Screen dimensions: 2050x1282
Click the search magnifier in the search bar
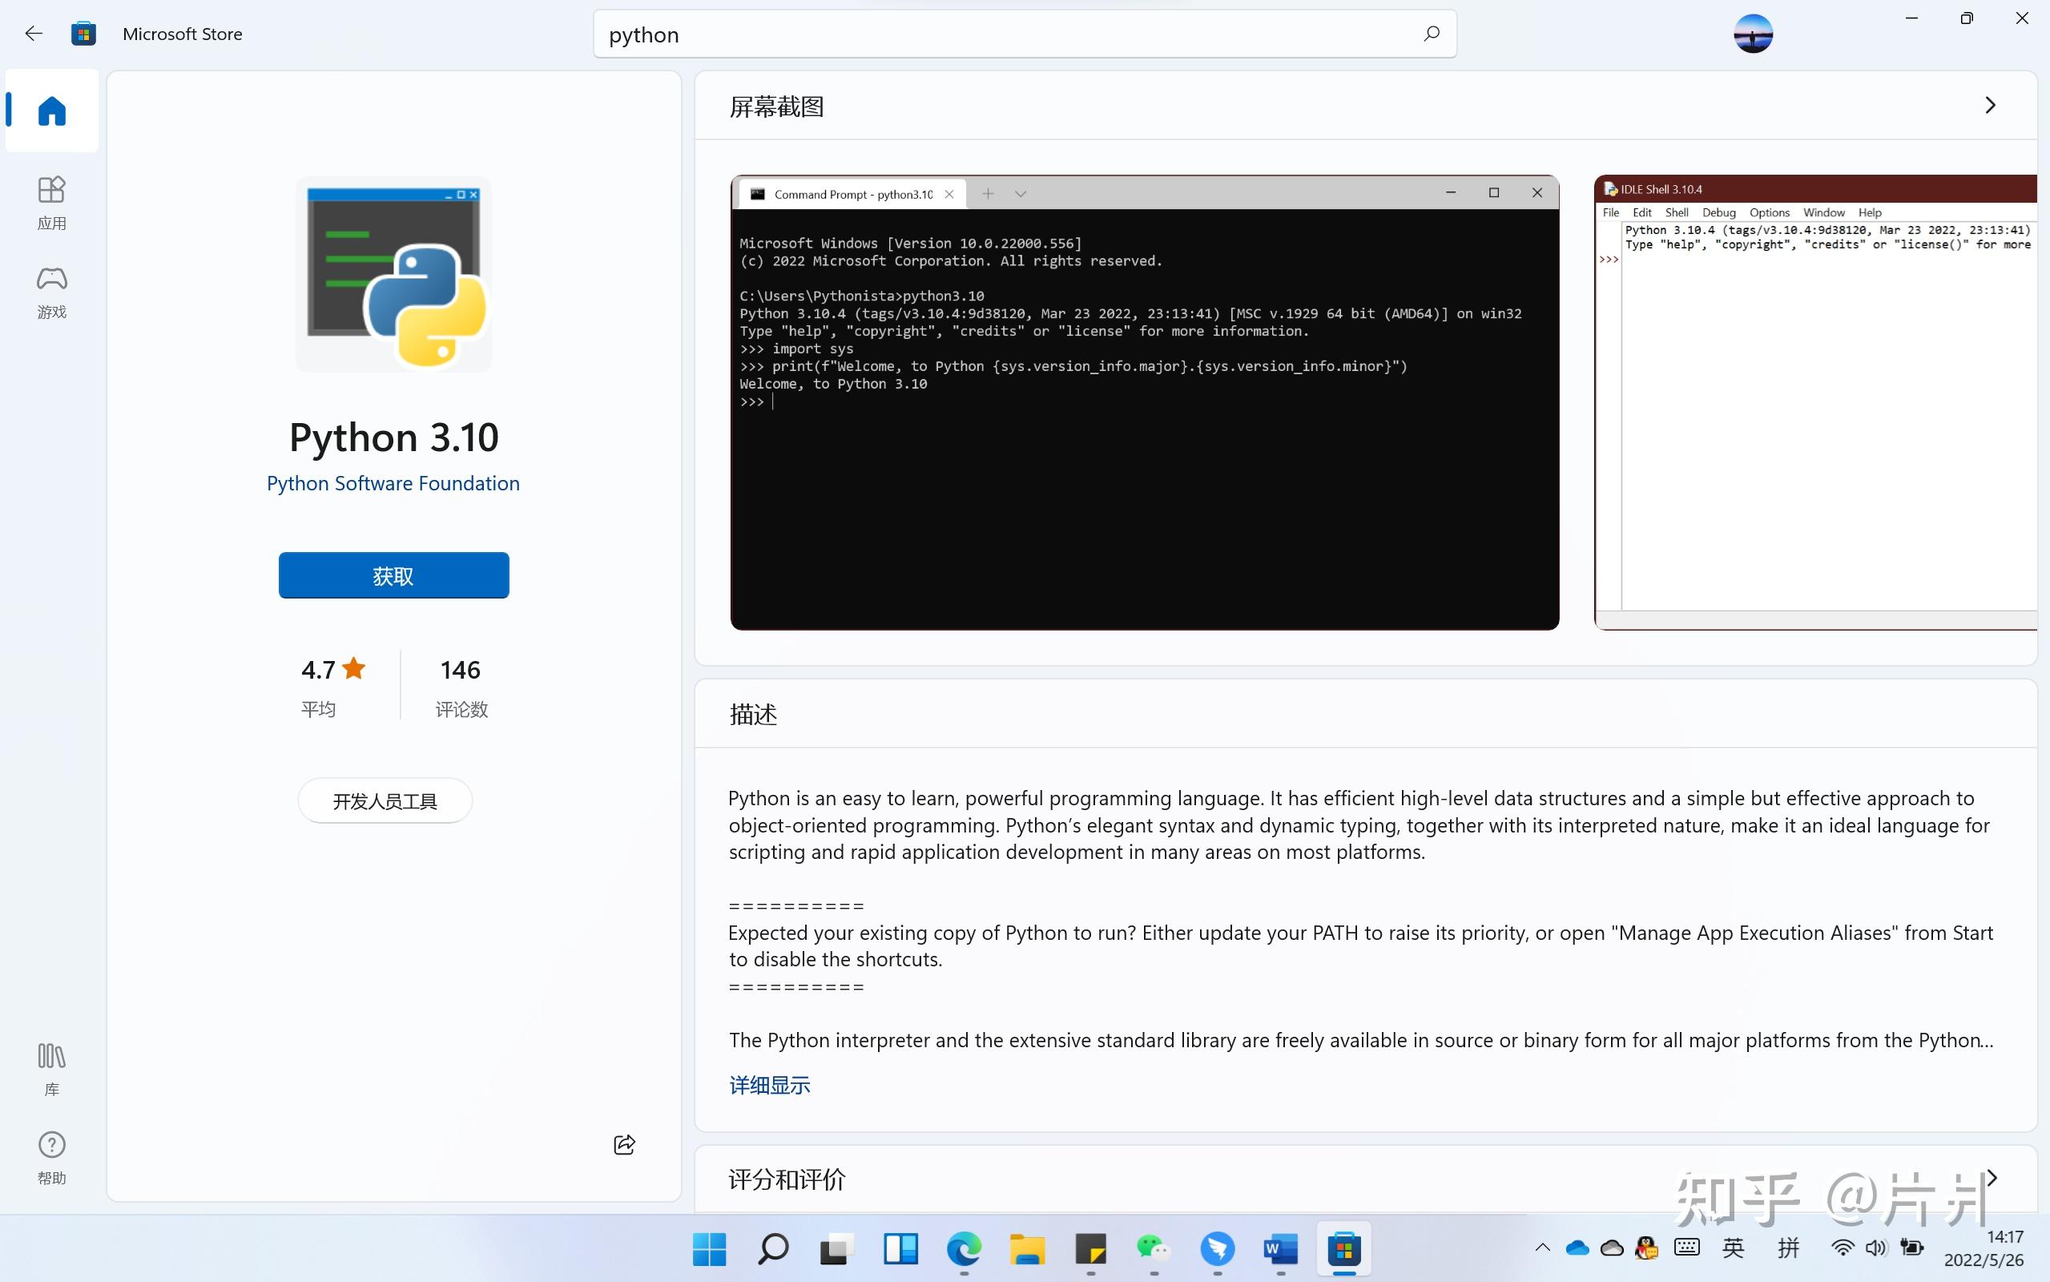tap(1431, 34)
